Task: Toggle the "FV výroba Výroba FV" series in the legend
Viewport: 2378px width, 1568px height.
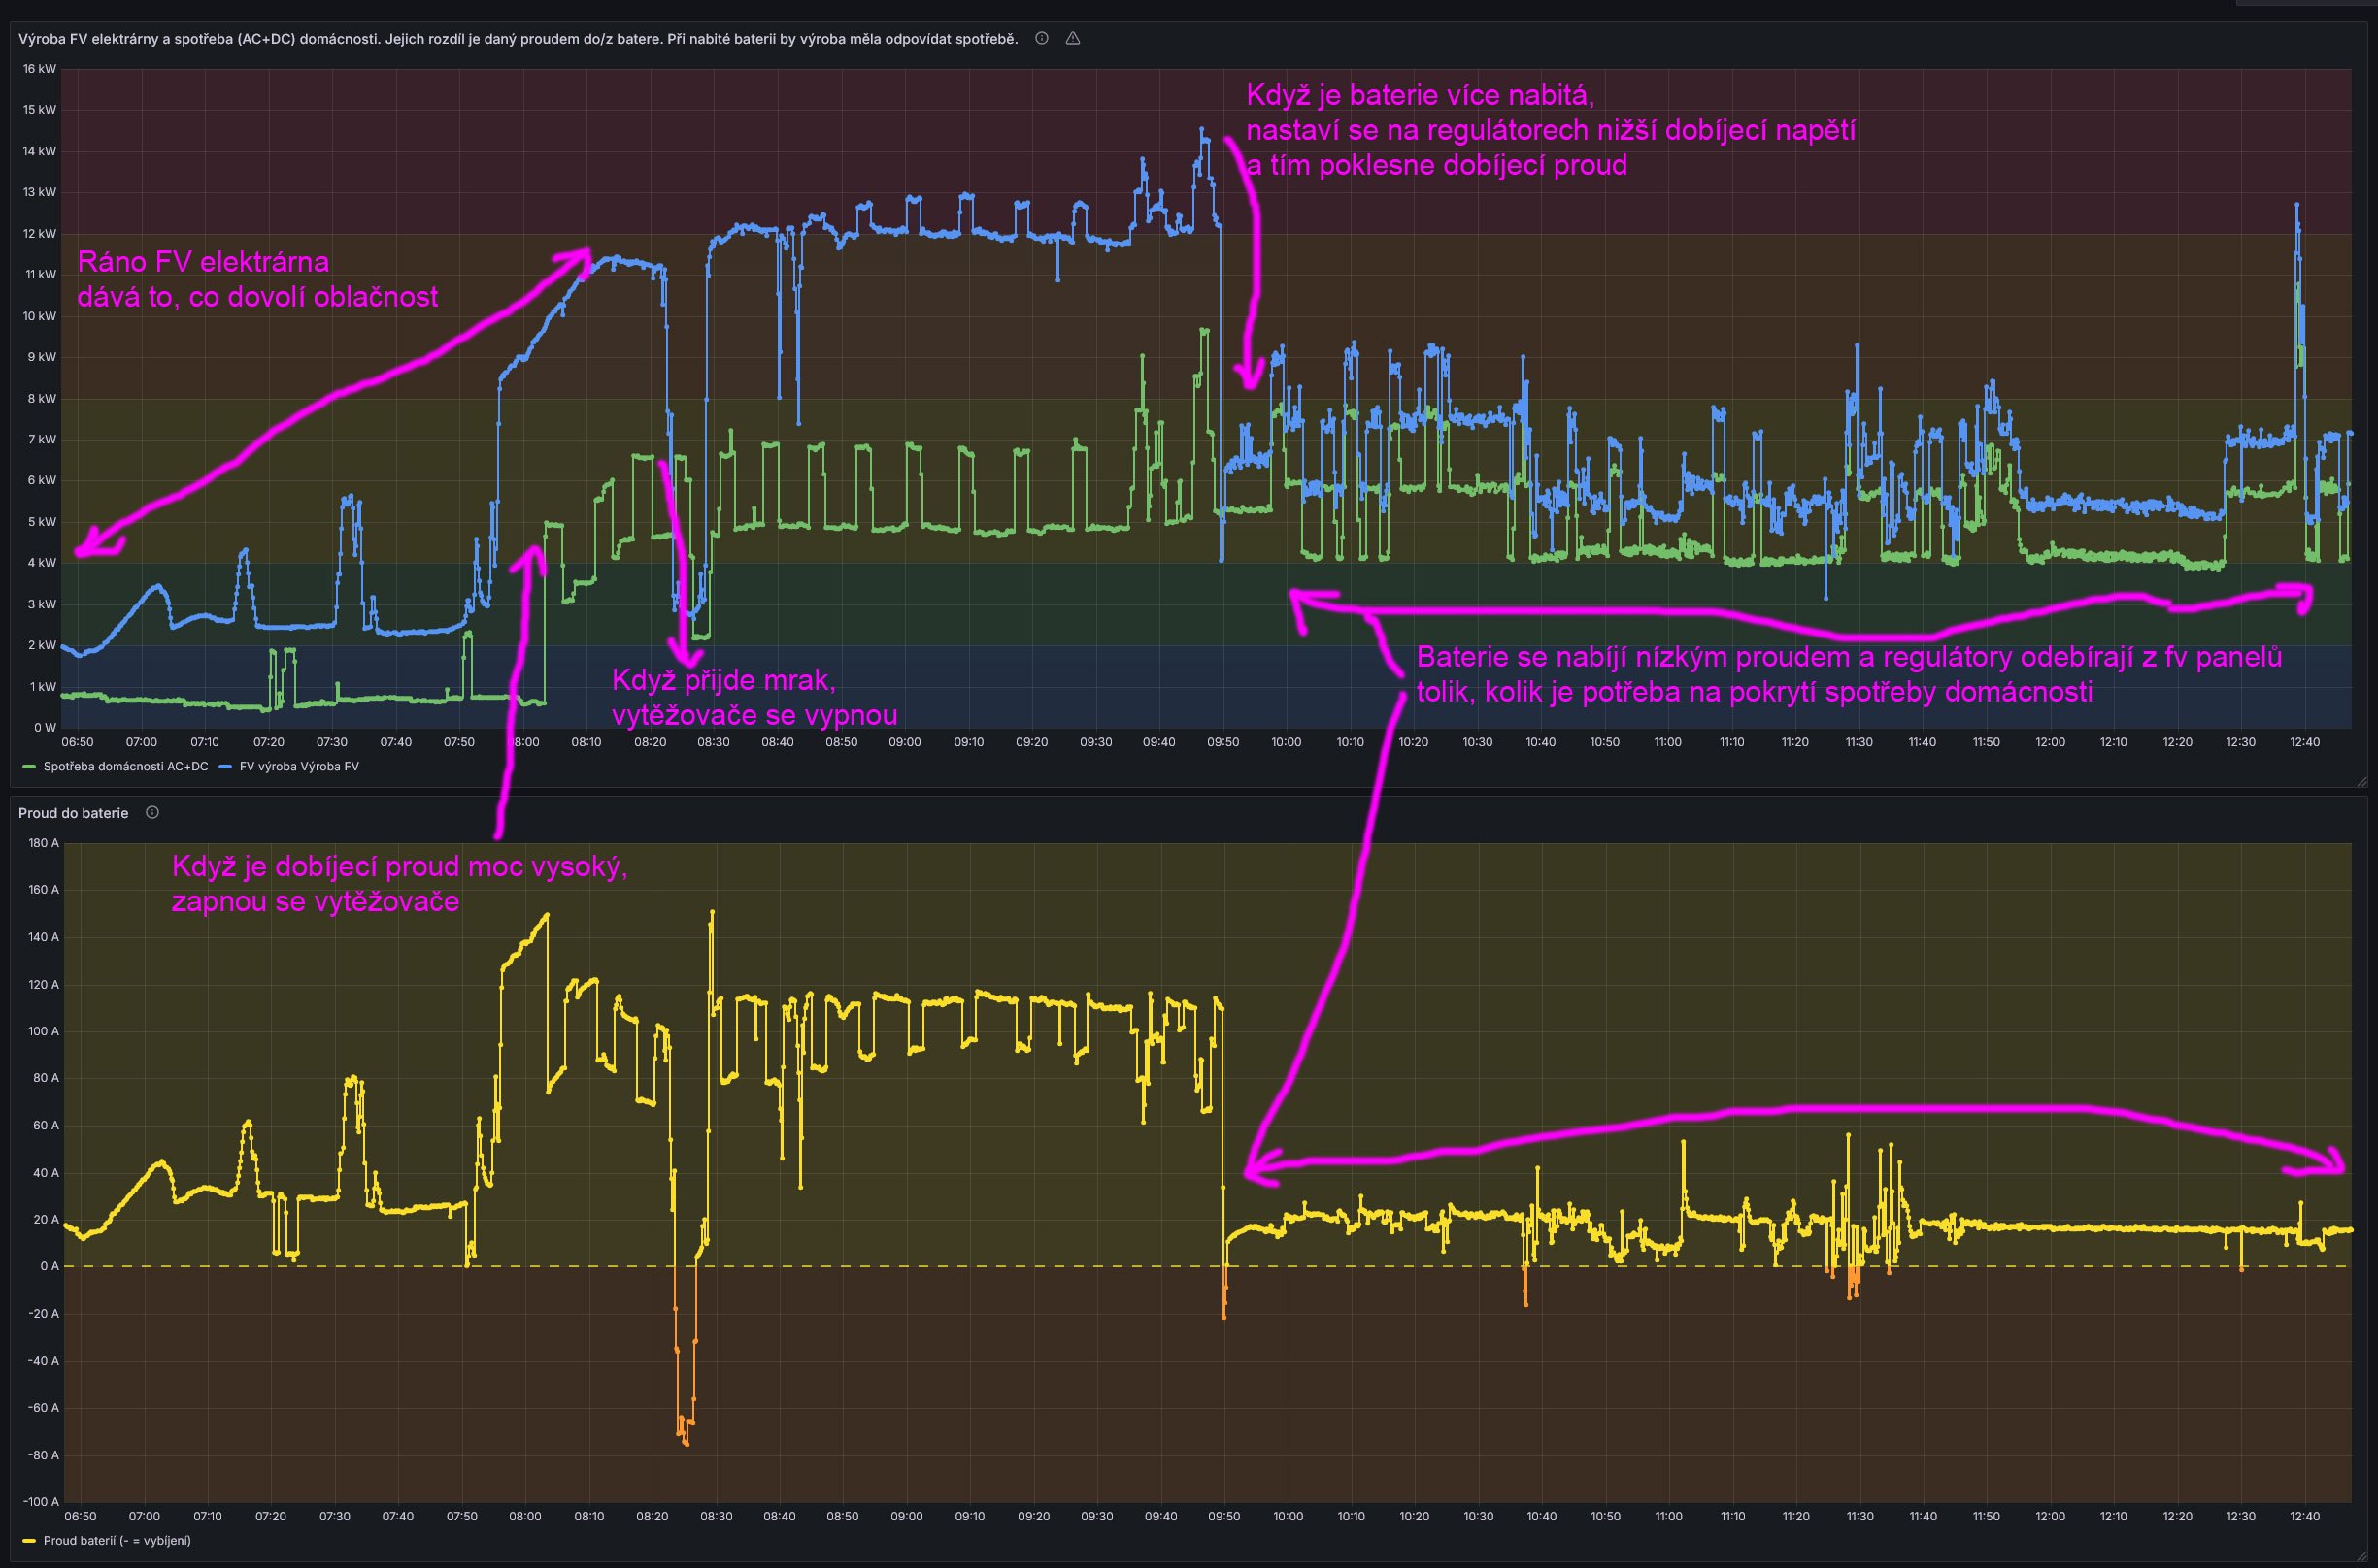Action: tap(299, 767)
